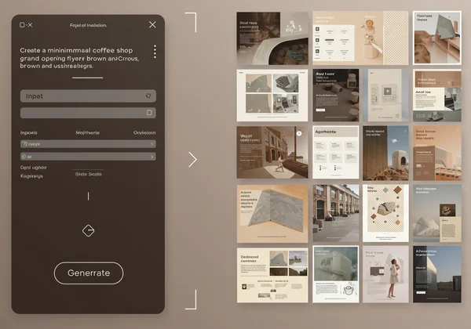Close the prompt panel with X
The image size is (471, 329).
(x=152, y=24)
